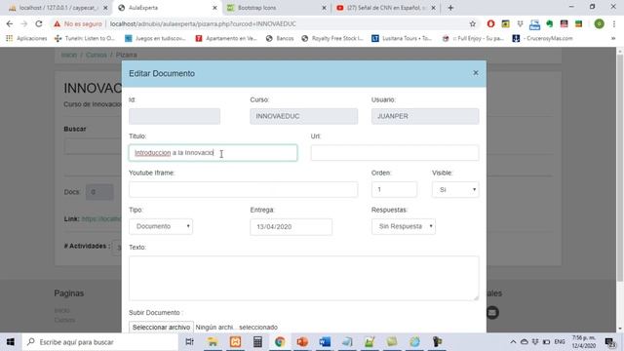Screen dimensions: 624x351
Task: Select the AulaExperta browser tab
Action: point(167,8)
